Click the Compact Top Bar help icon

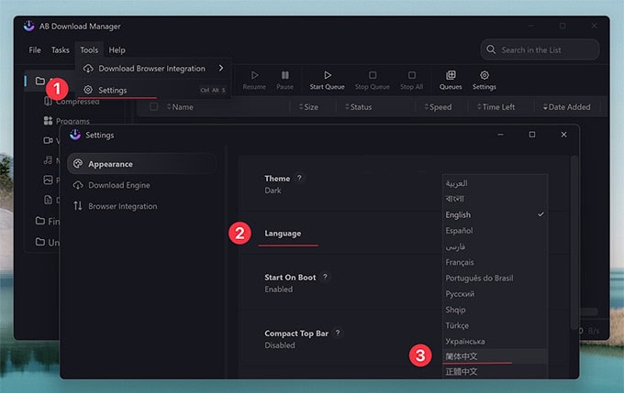[338, 333]
